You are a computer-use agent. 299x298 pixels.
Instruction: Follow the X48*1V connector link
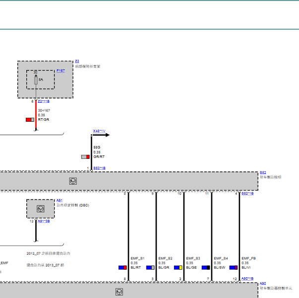(x=99, y=131)
